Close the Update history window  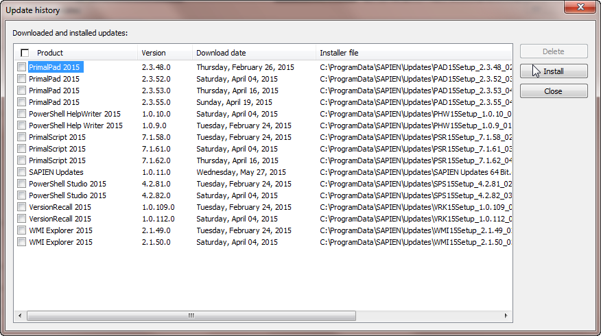(x=580, y=7)
